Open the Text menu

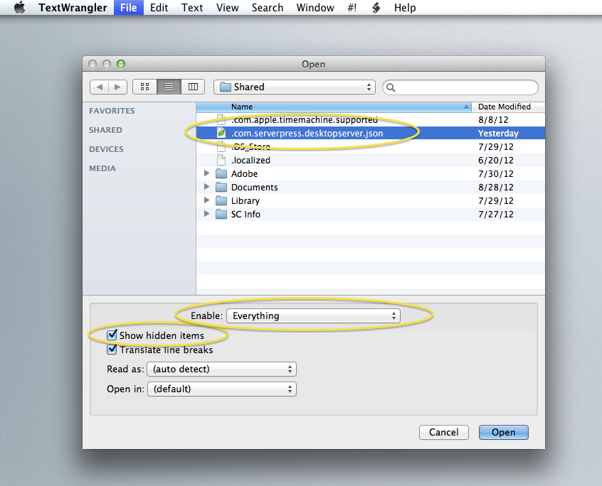tap(192, 8)
